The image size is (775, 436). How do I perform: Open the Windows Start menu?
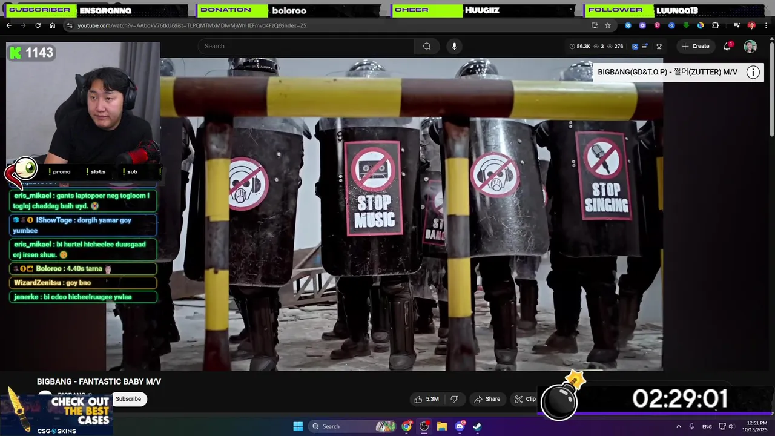[x=298, y=426]
